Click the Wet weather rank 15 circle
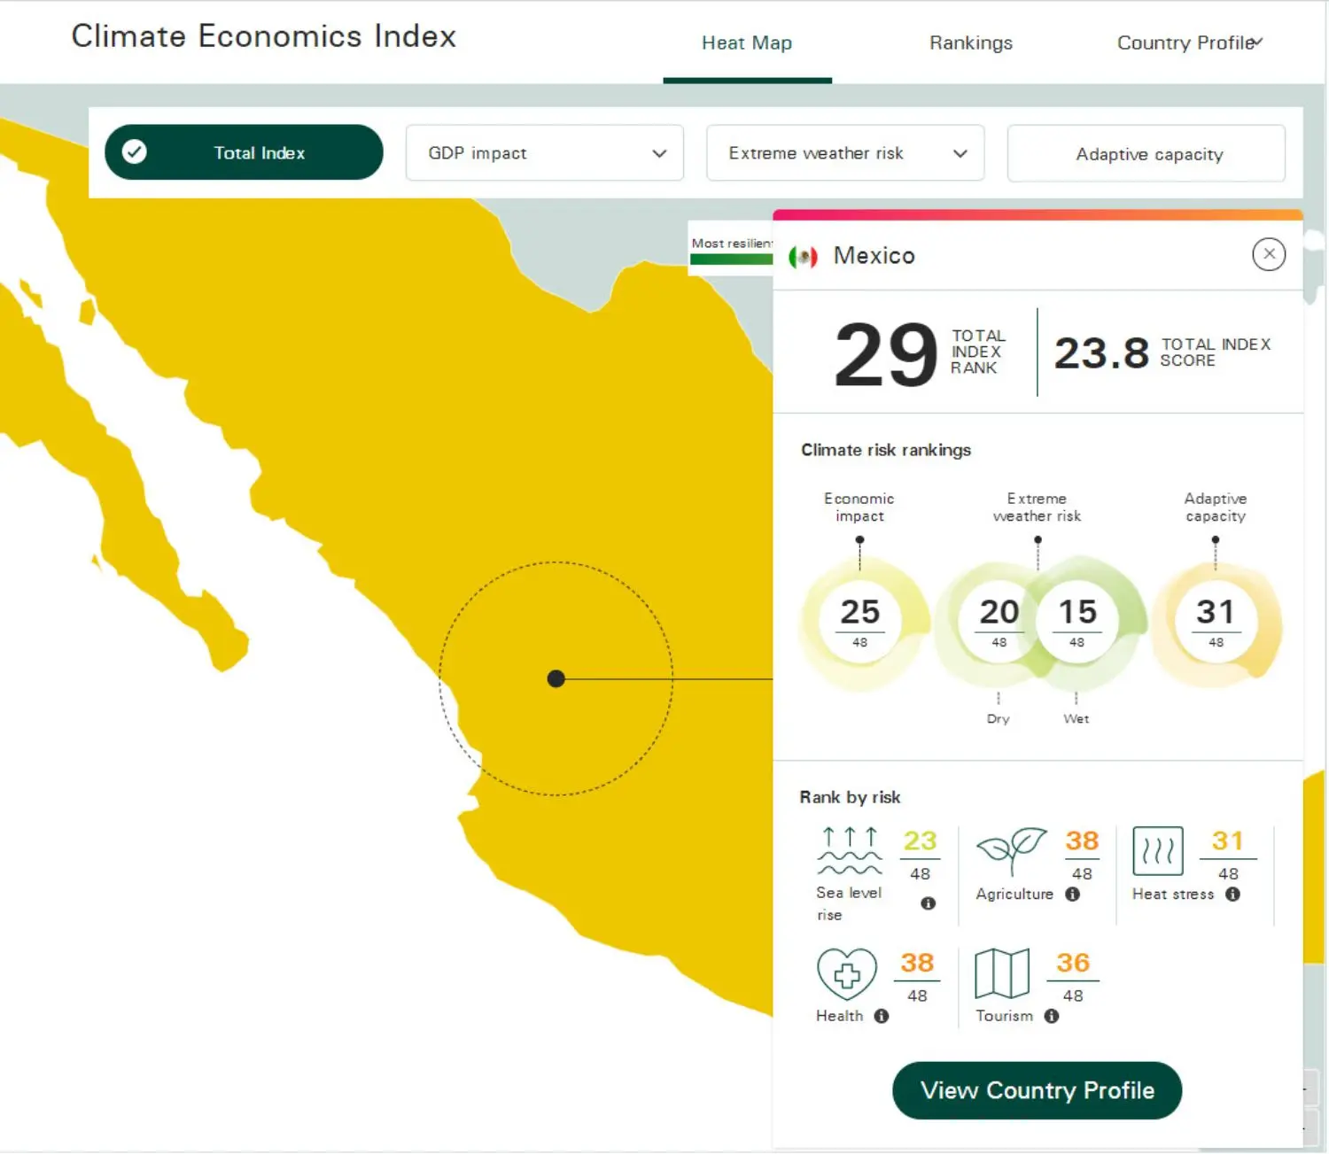This screenshot has width=1329, height=1154. point(1076,621)
